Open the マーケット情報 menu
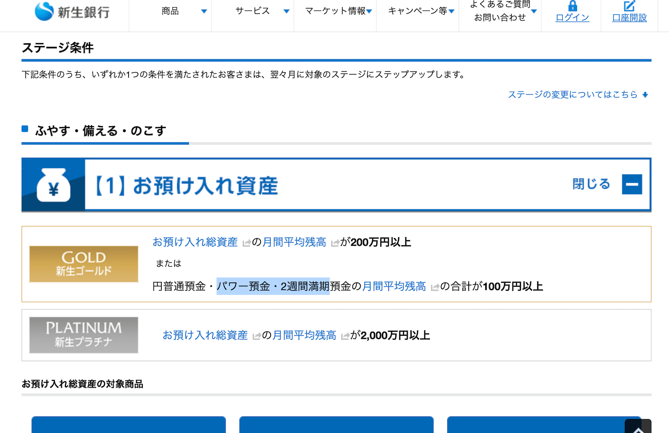 335,11
